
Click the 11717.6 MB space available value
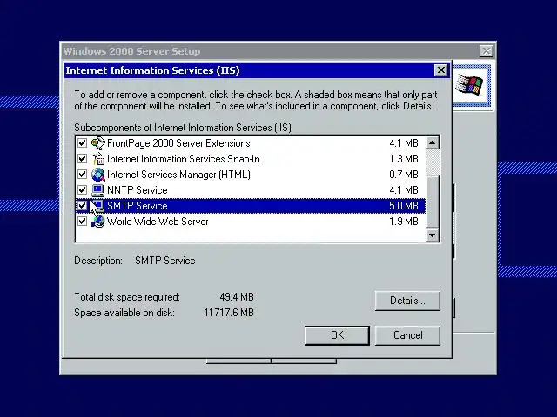(x=229, y=313)
